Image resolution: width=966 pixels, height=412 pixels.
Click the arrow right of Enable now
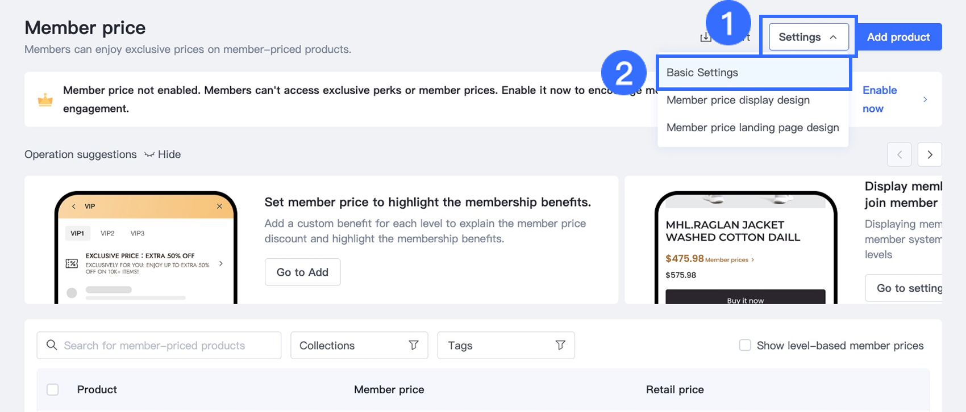coord(925,99)
